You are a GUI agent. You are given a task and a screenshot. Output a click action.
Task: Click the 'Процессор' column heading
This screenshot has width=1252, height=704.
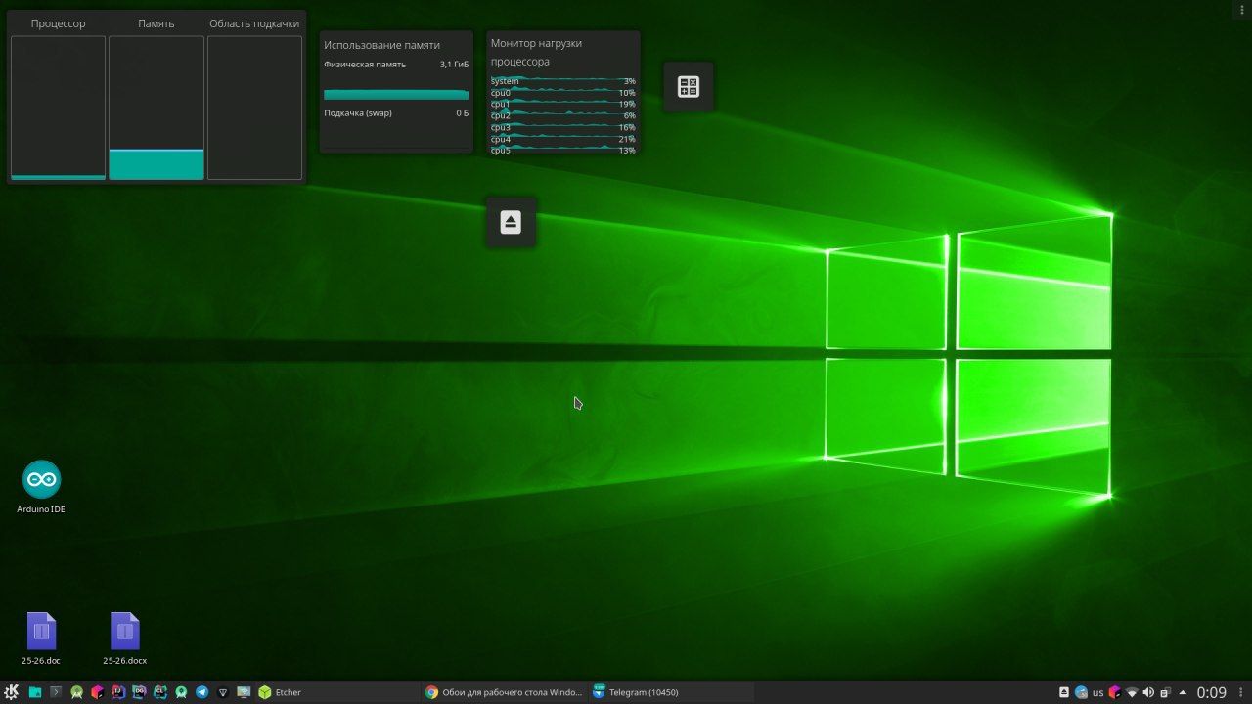(x=58, y=23)
